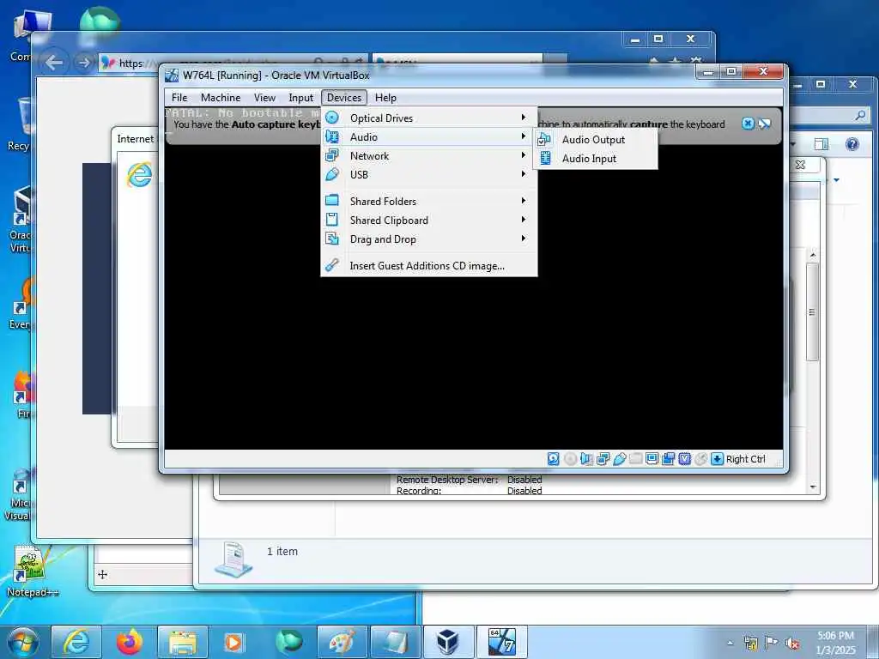Click the recording status bar indicator
This screenshot has width=879, height=659.
[668, 459]
